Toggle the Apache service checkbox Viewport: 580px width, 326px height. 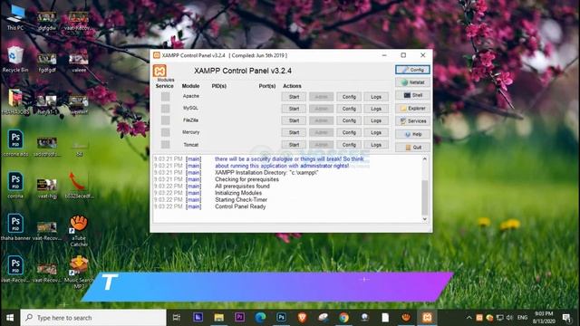pyautogui.click(x=165, y=97)
